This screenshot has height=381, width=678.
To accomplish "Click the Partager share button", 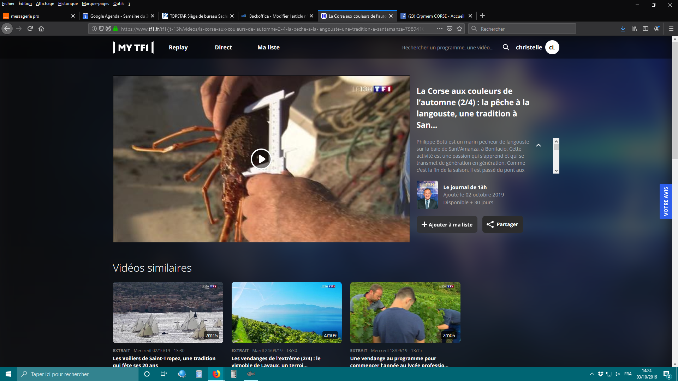I will [502, 224].
